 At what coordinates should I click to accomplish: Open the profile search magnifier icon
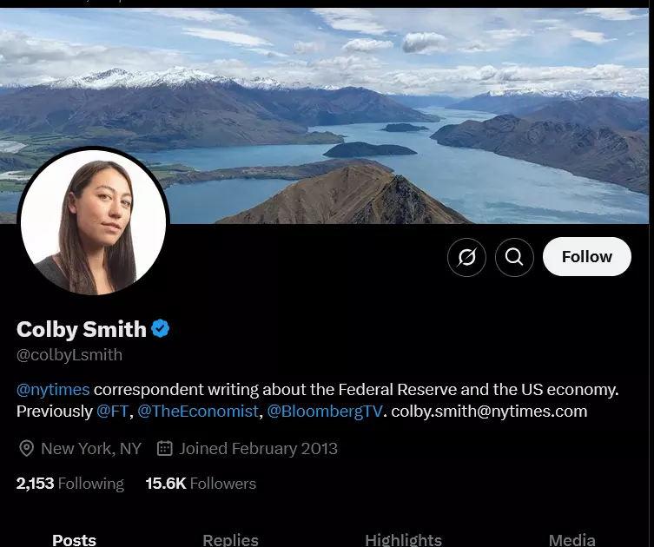(x=514, y=257)
